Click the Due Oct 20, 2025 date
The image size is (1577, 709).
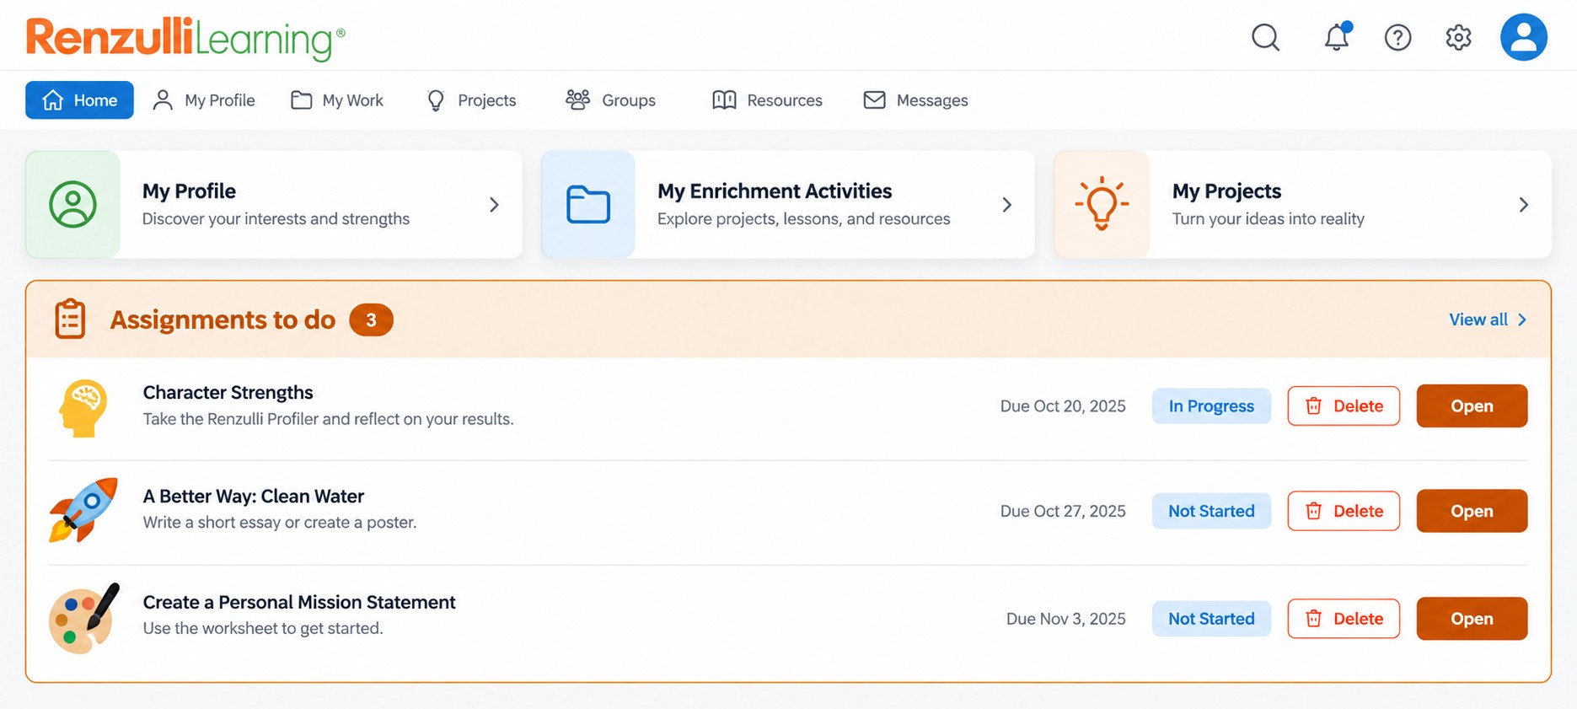pyautogui.click(x=1063, y=406)
